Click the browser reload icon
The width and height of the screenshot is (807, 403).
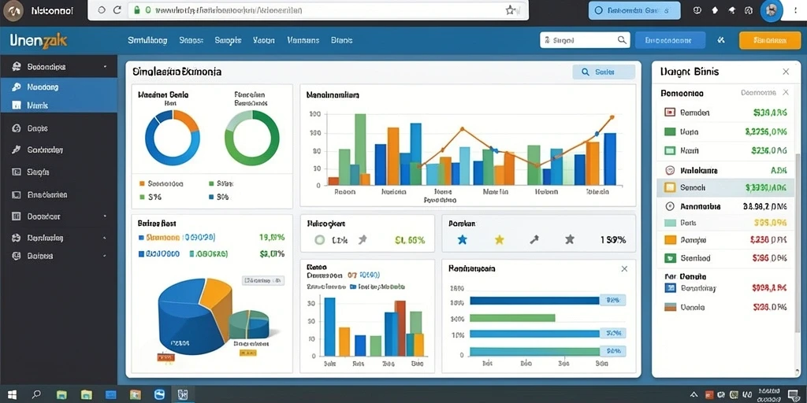point(117,9)
